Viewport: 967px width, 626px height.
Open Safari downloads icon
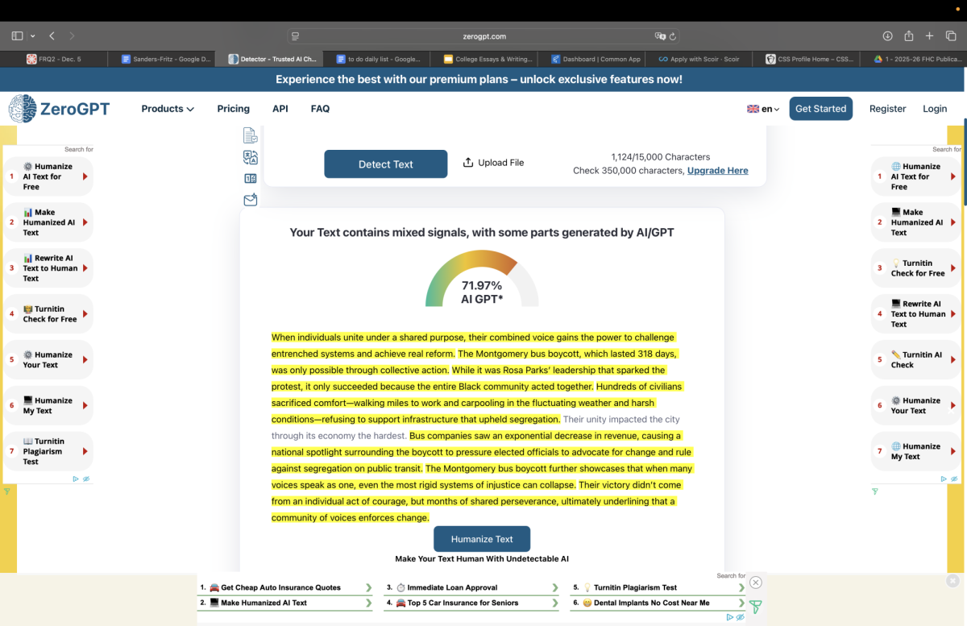click(x=887, y=36)
